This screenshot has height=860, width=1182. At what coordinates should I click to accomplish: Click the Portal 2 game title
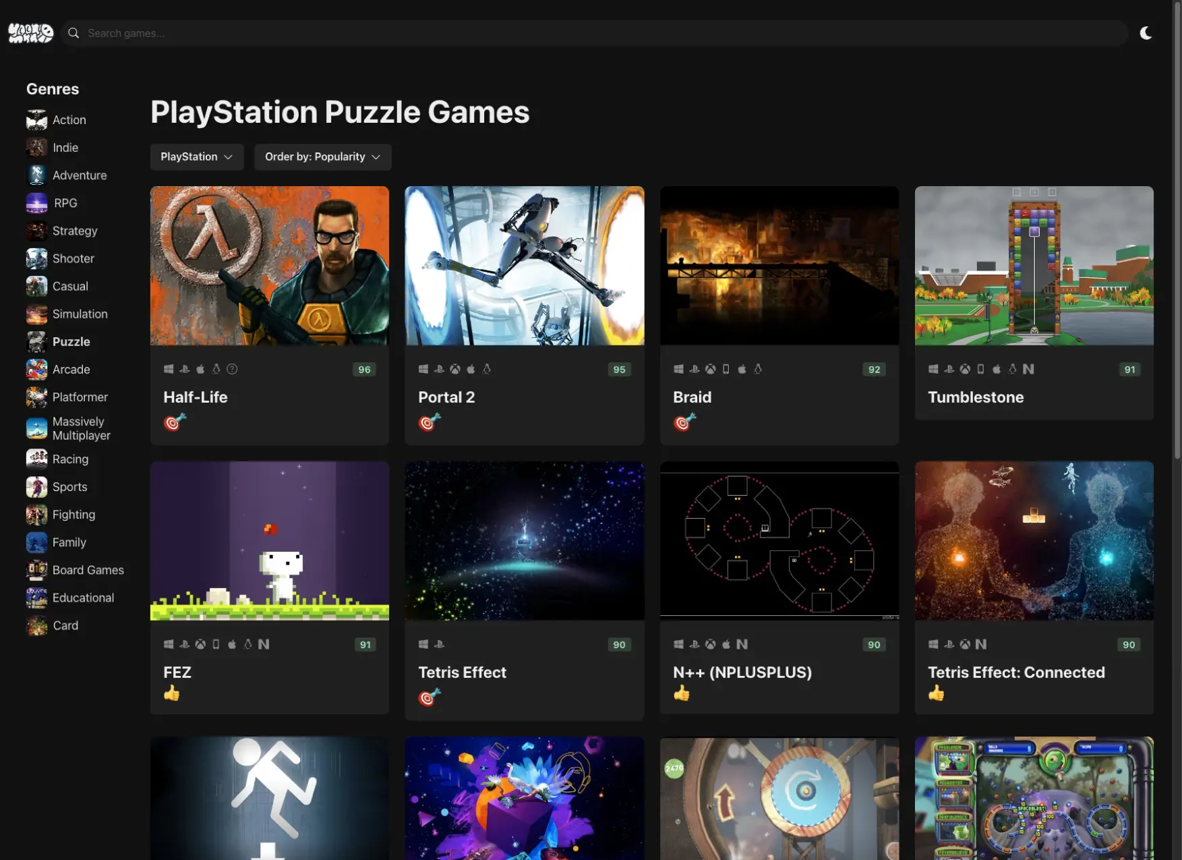446,397
